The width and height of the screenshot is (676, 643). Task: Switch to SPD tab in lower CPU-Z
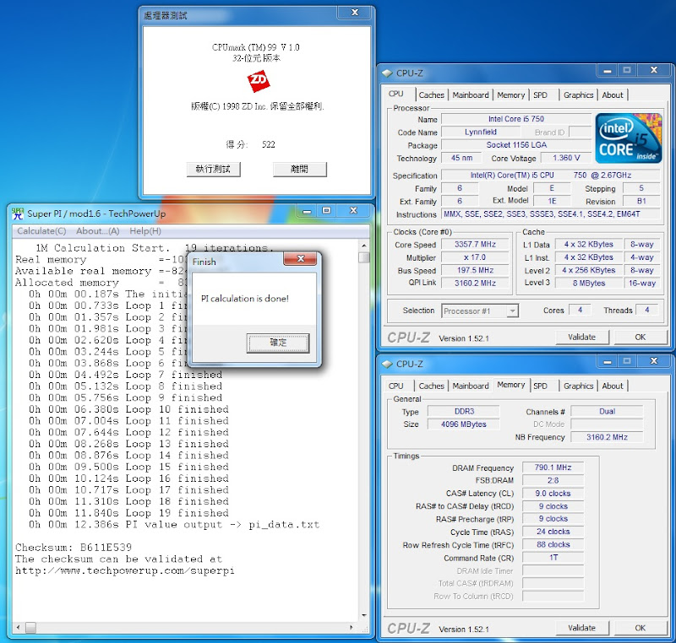click(540, 386)
